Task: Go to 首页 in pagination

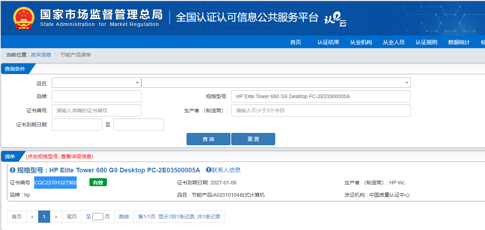Action: pyautogui.click(x=17, y=217)
